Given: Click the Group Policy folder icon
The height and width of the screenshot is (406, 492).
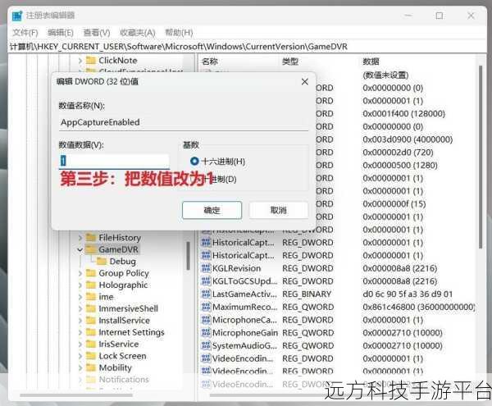Looking at the screenshot, I should click(91, 273).
